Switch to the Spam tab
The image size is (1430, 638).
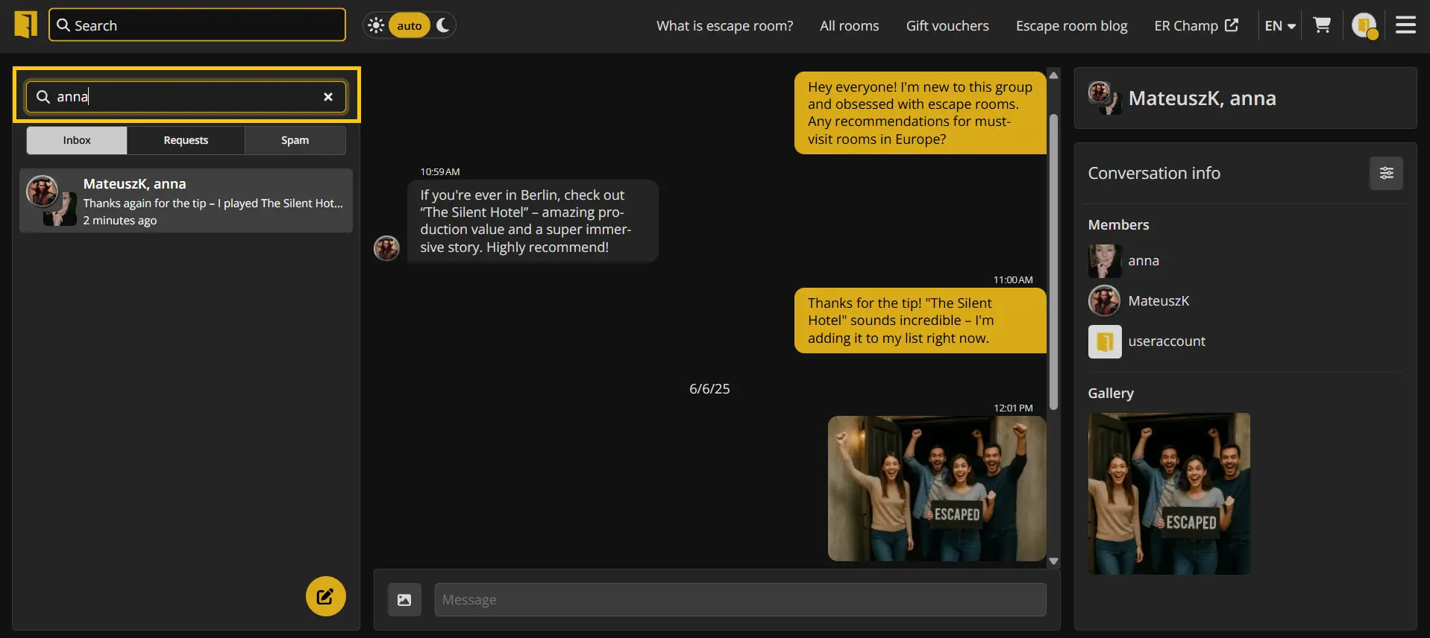pos(295,140)
